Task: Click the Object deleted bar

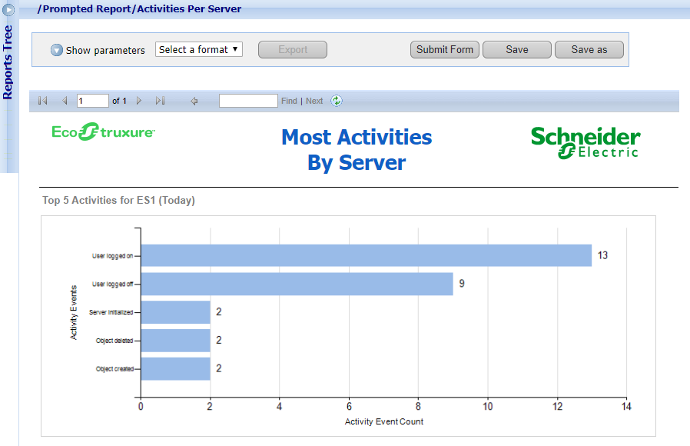Action: 176,341
